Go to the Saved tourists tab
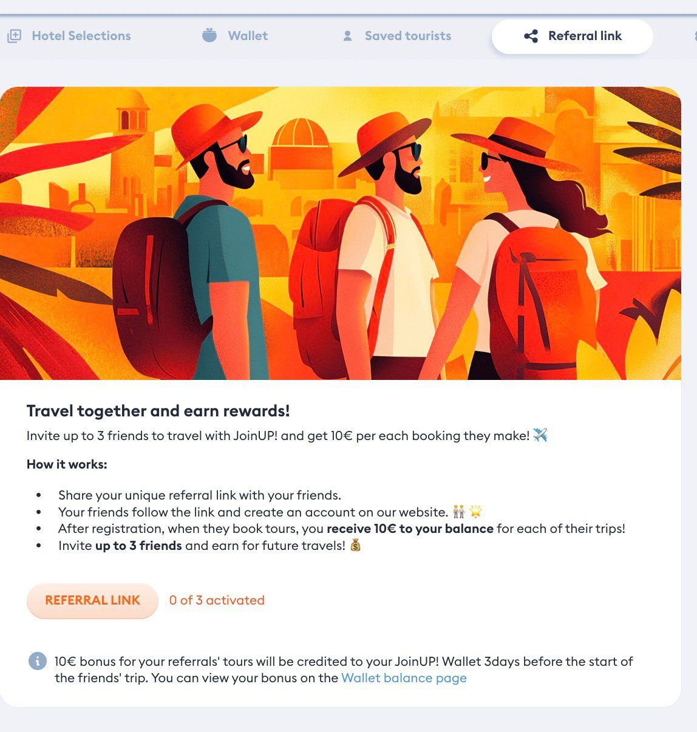This screenshot has height=732, width=697. point(407,36)
